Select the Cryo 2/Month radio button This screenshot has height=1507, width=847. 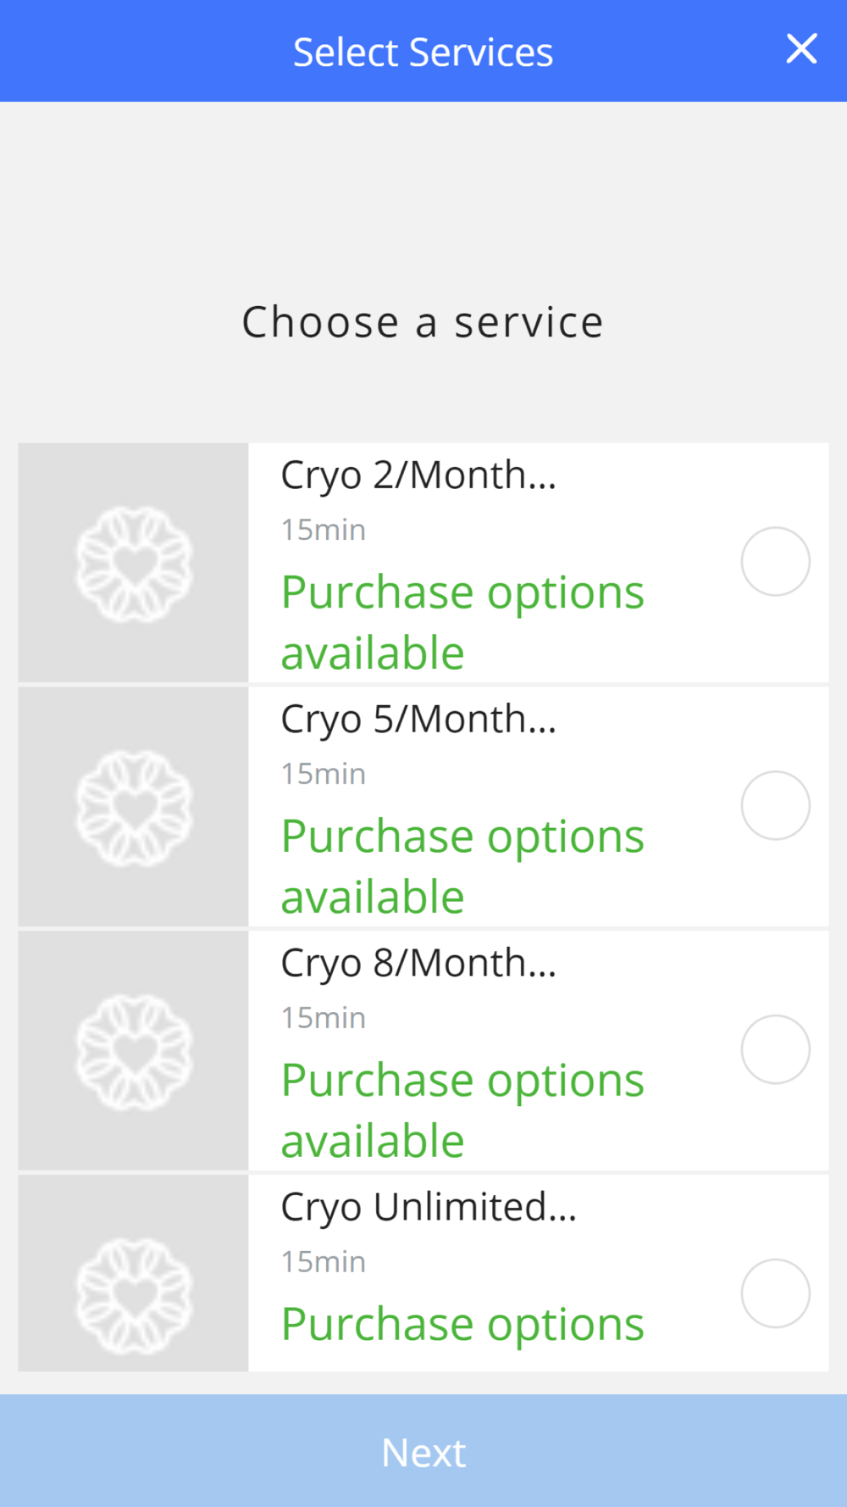point(775,561)
